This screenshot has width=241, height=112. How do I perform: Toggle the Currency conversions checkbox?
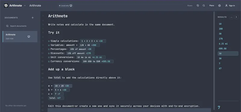(x=49, y=61)
